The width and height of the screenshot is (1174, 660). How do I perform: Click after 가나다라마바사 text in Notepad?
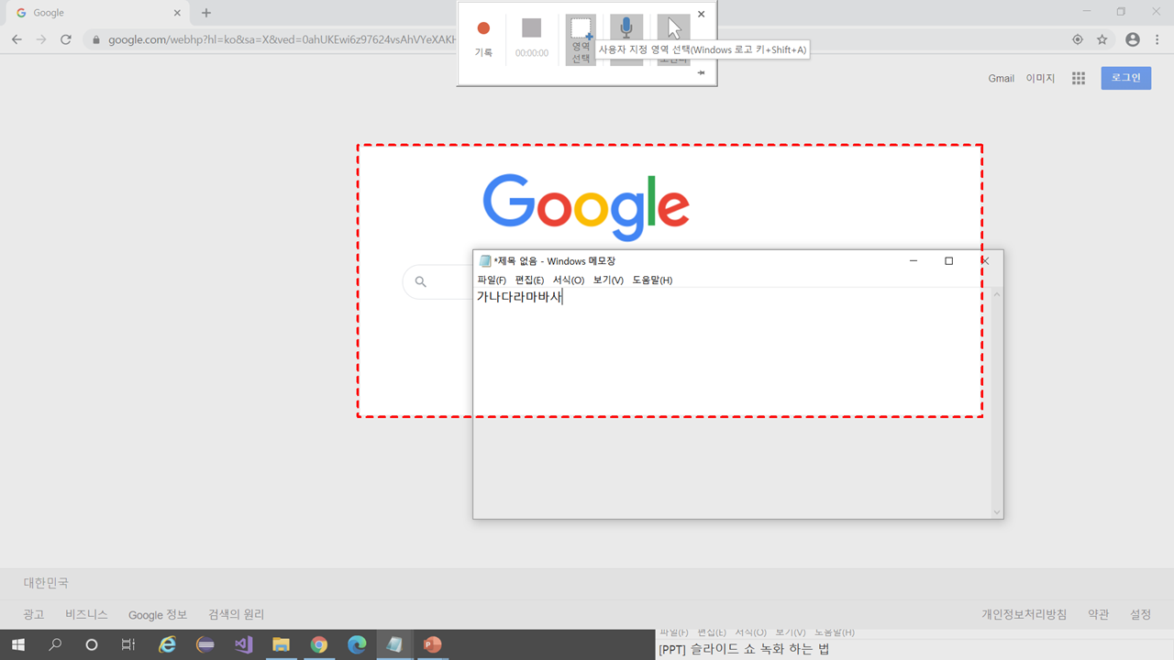[x=563, y=297]
